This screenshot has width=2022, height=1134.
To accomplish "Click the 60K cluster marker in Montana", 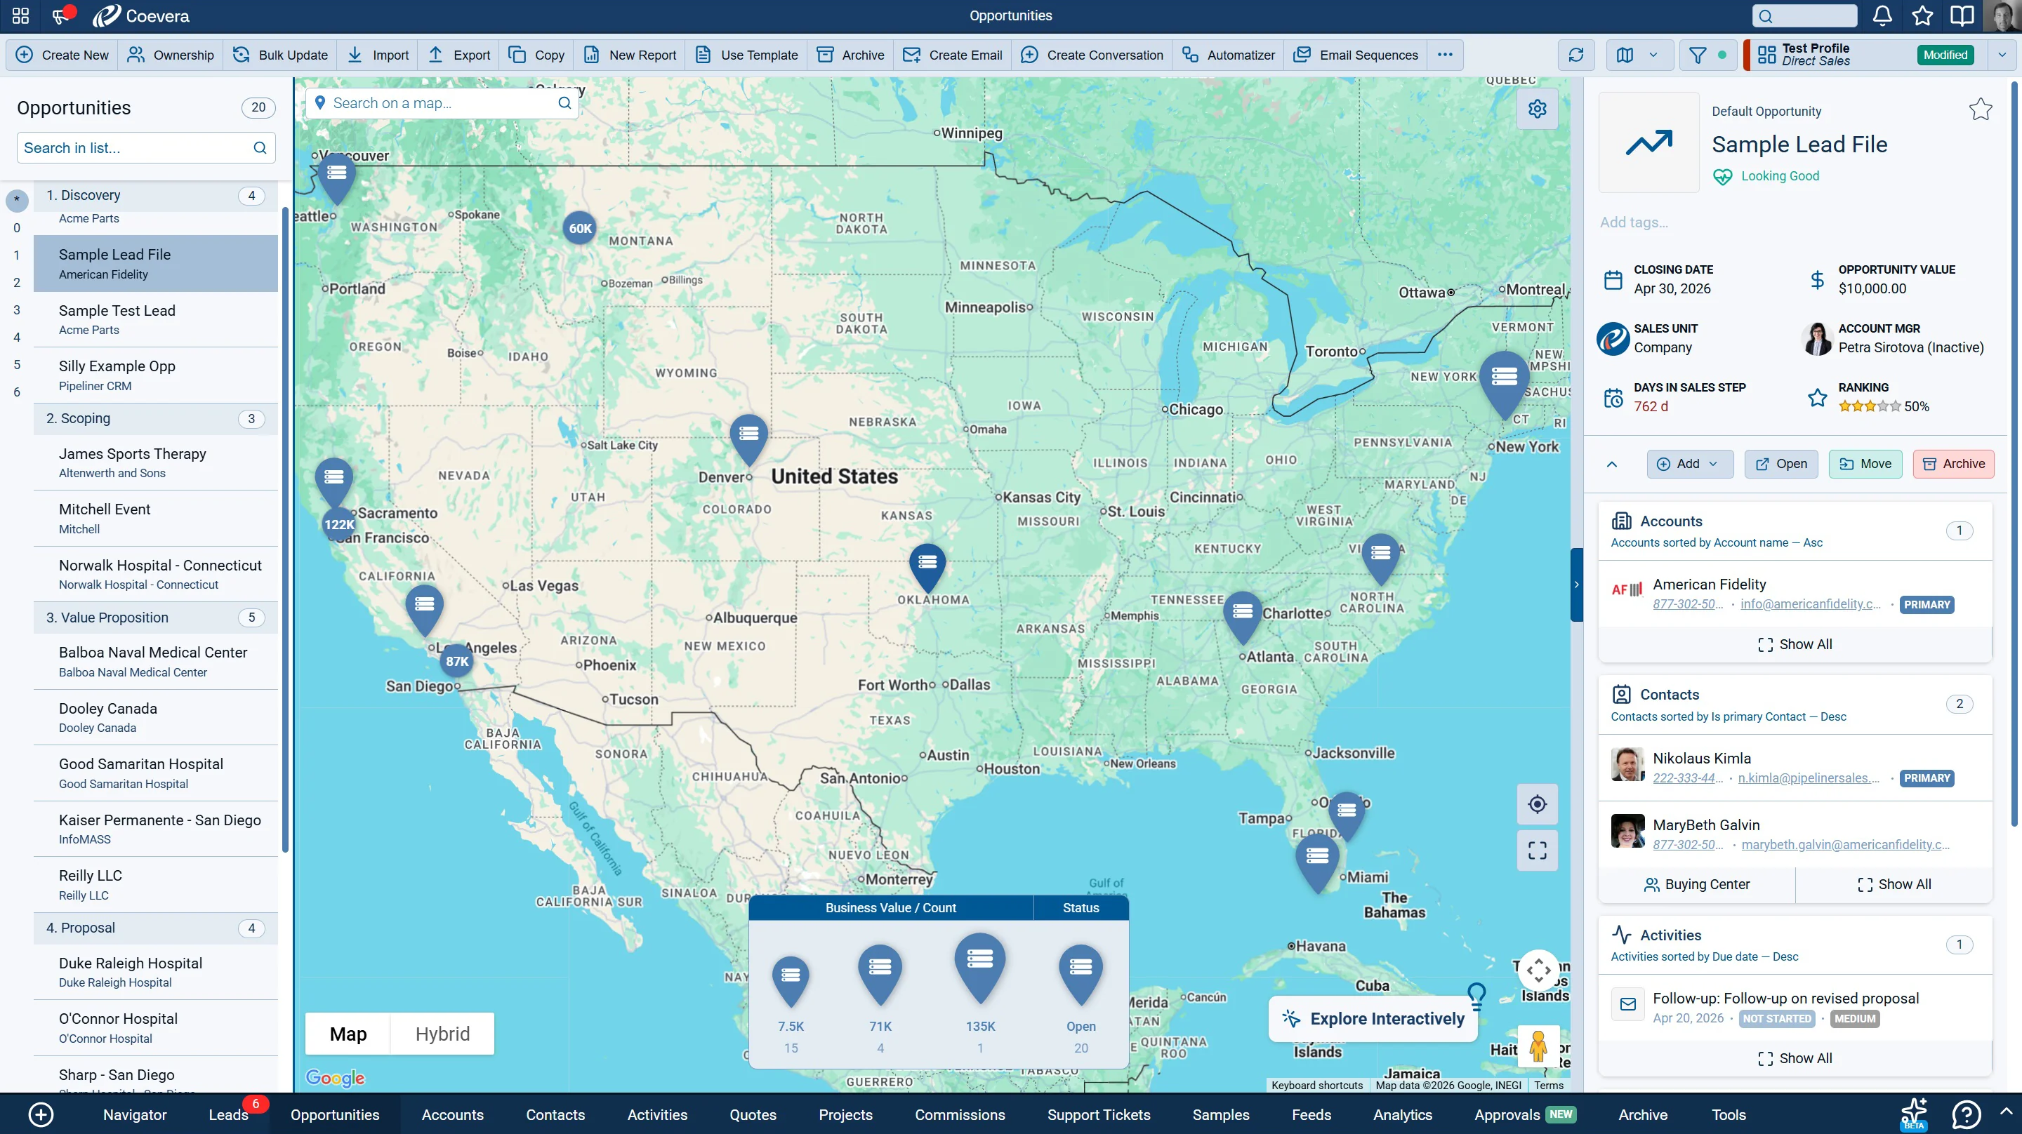I will [580, 228].
